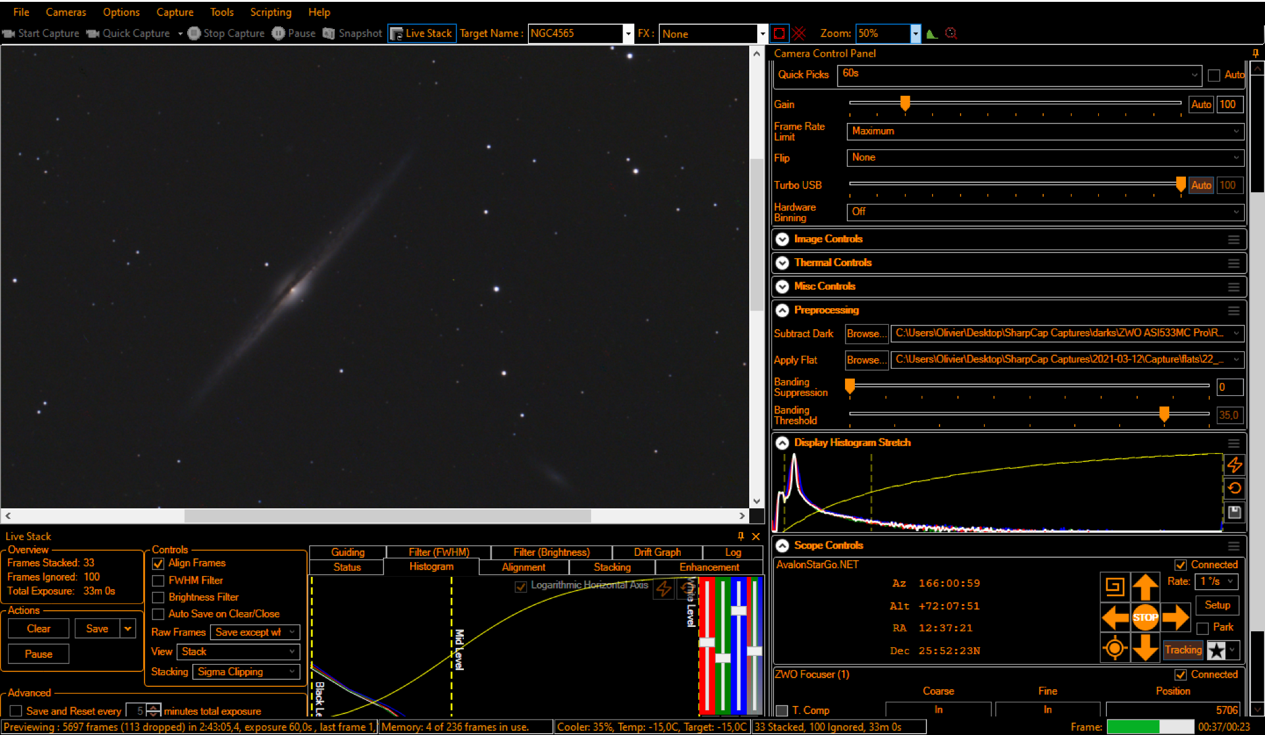This screenshot has width=1265, height=735.
Task: Expand Thermal Controls section
Action: [782, 262]
